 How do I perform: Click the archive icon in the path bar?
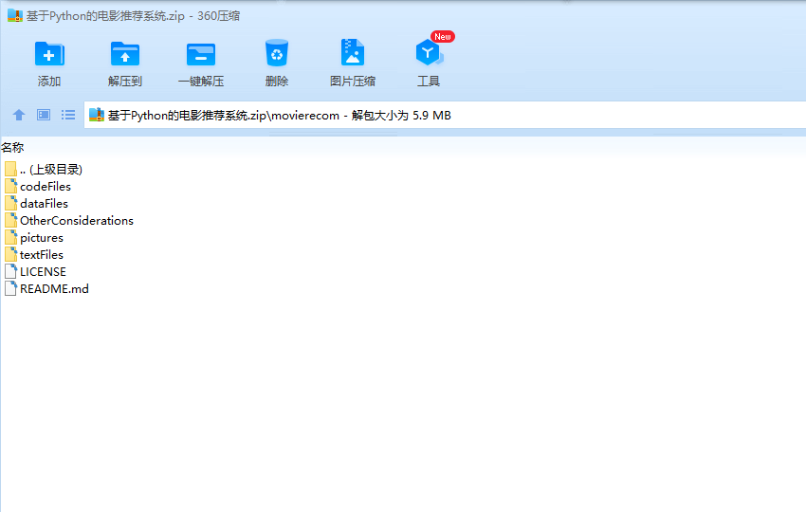tap(97, 115)
